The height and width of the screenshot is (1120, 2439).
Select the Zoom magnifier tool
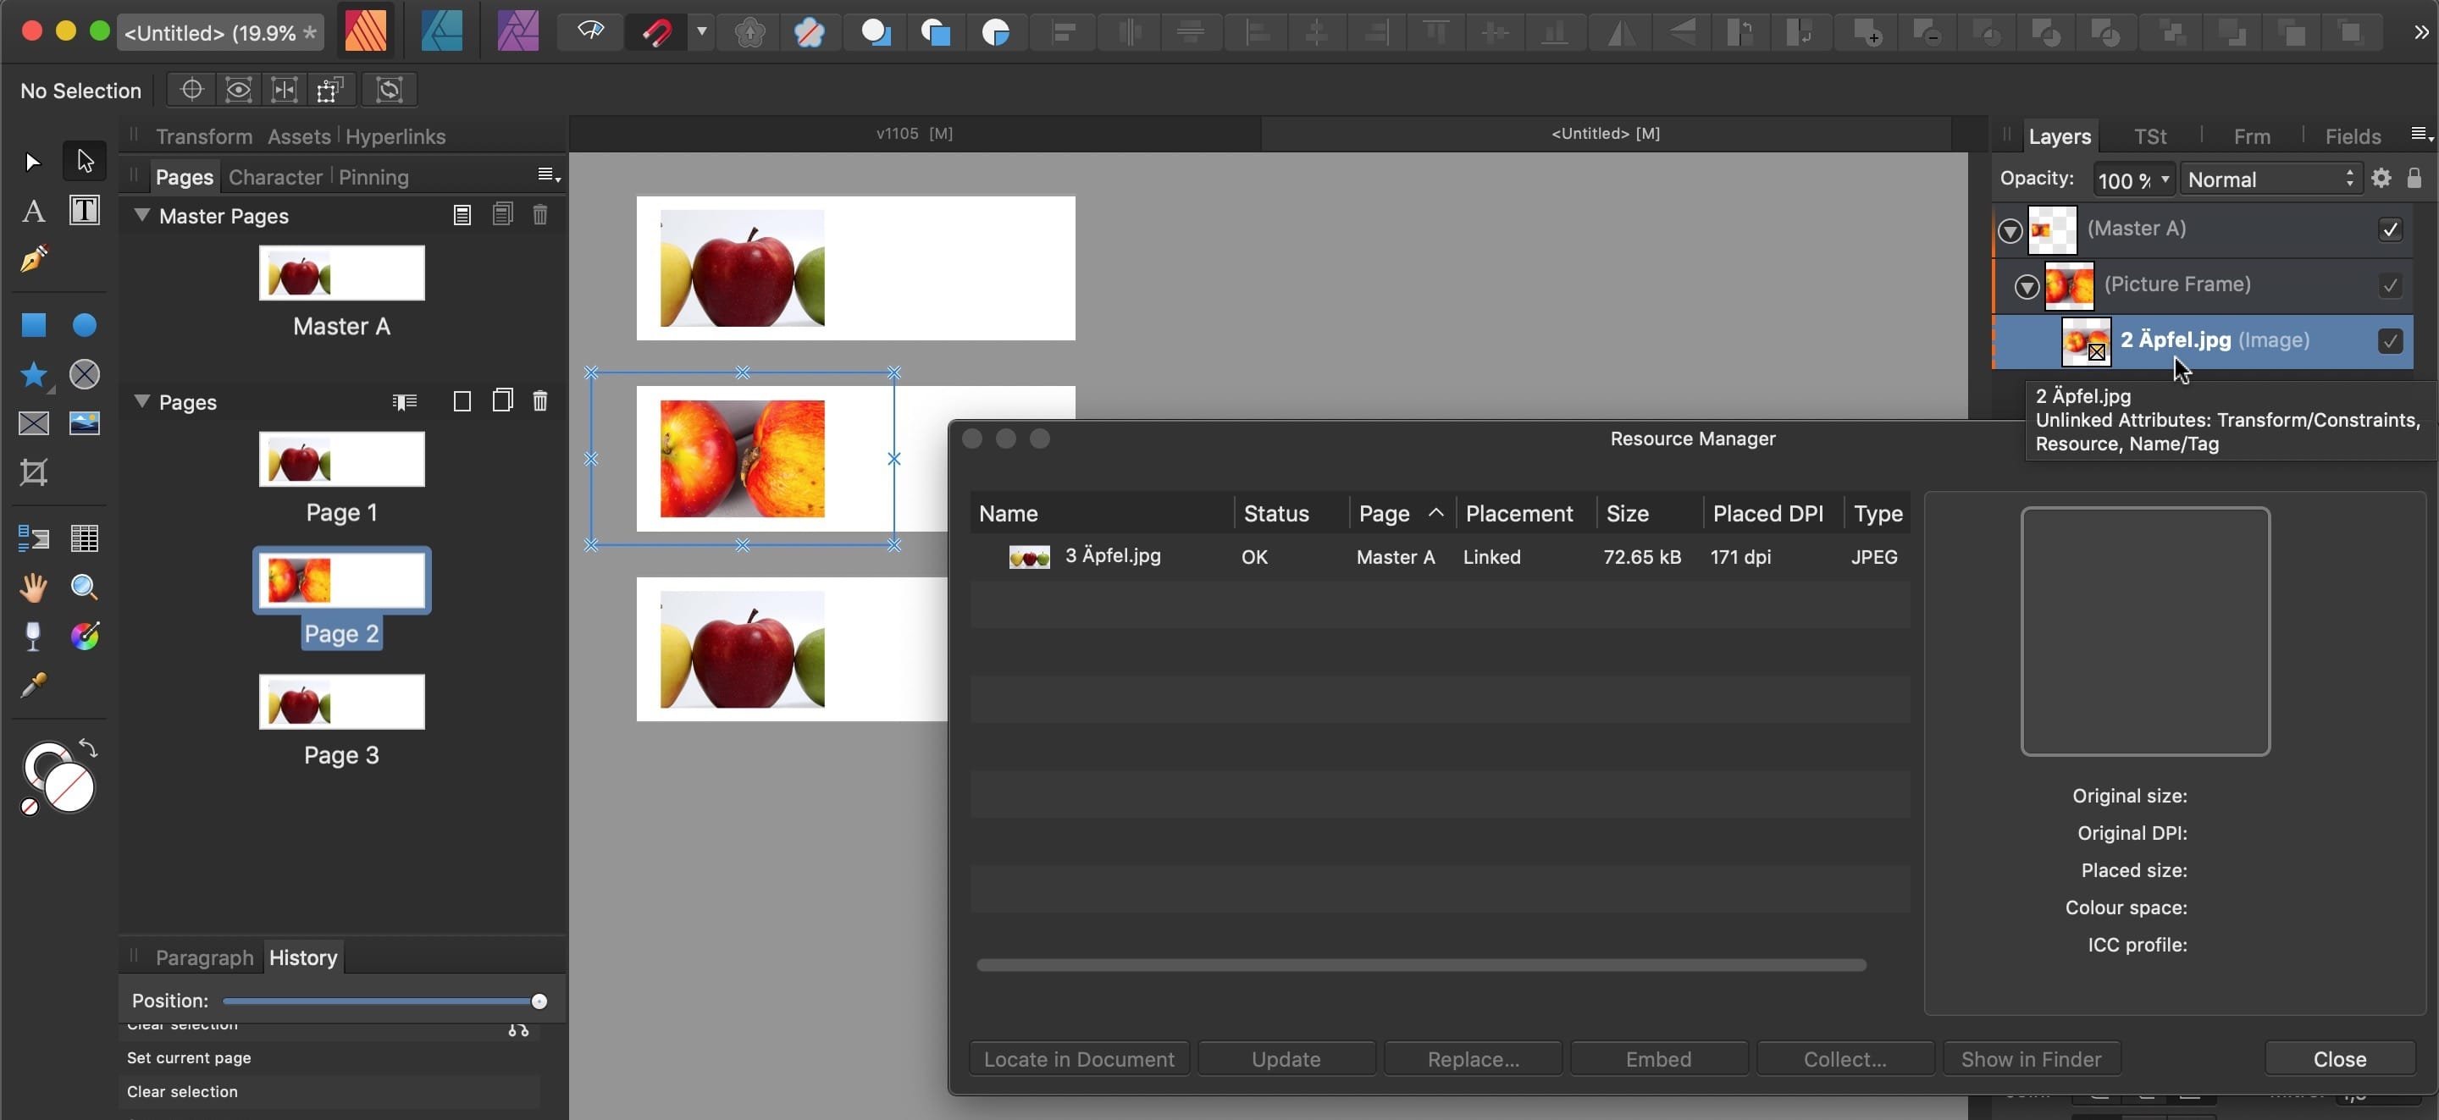(x=85, y=588)
